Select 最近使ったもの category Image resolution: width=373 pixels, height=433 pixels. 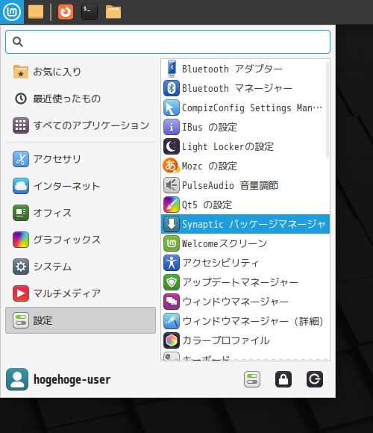pyautogui.click(x=81, y=99)
